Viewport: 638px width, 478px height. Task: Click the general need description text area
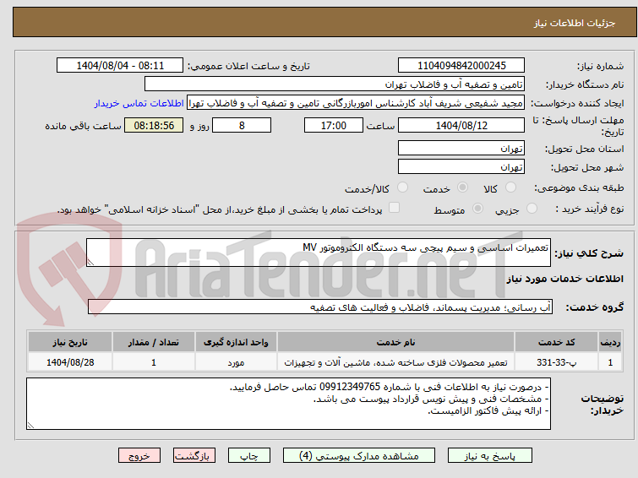(x=319, y=253)
